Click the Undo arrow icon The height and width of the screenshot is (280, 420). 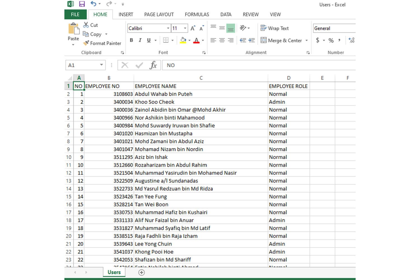[93, 4]
